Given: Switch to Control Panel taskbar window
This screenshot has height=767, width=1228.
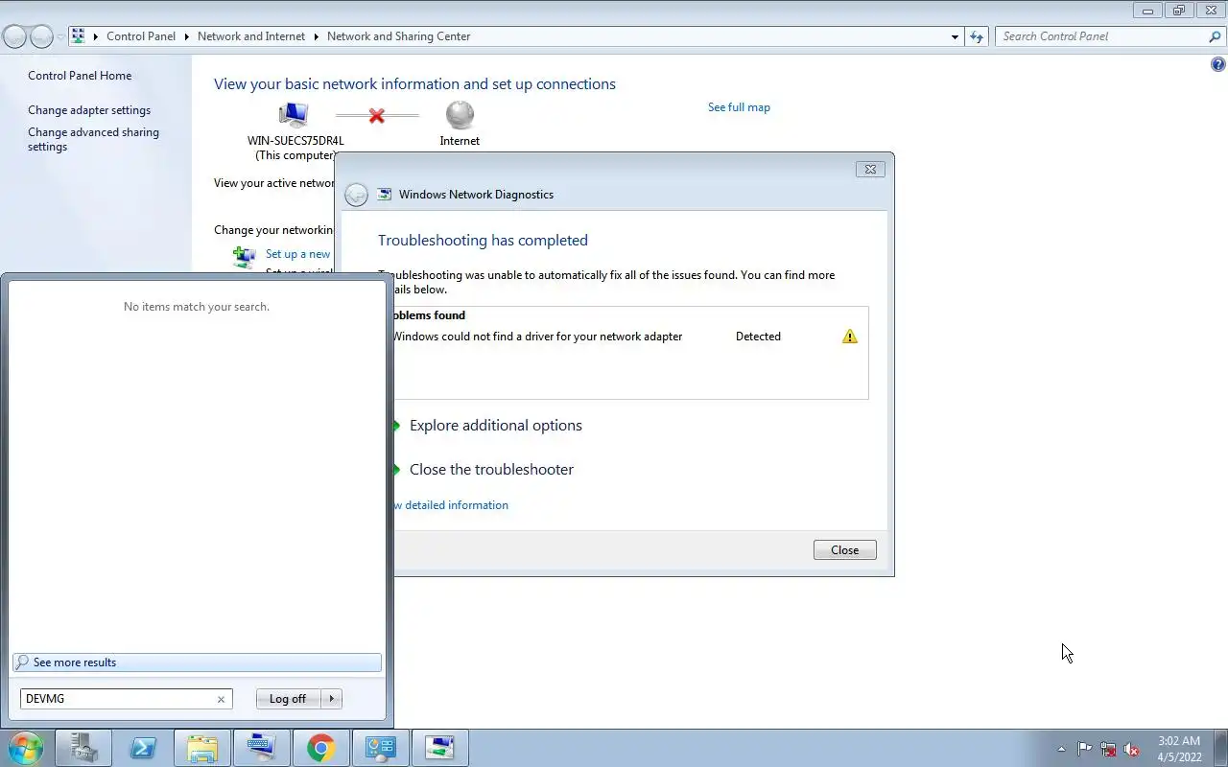Looking at the screenshot, I should (x=381, y=747).
